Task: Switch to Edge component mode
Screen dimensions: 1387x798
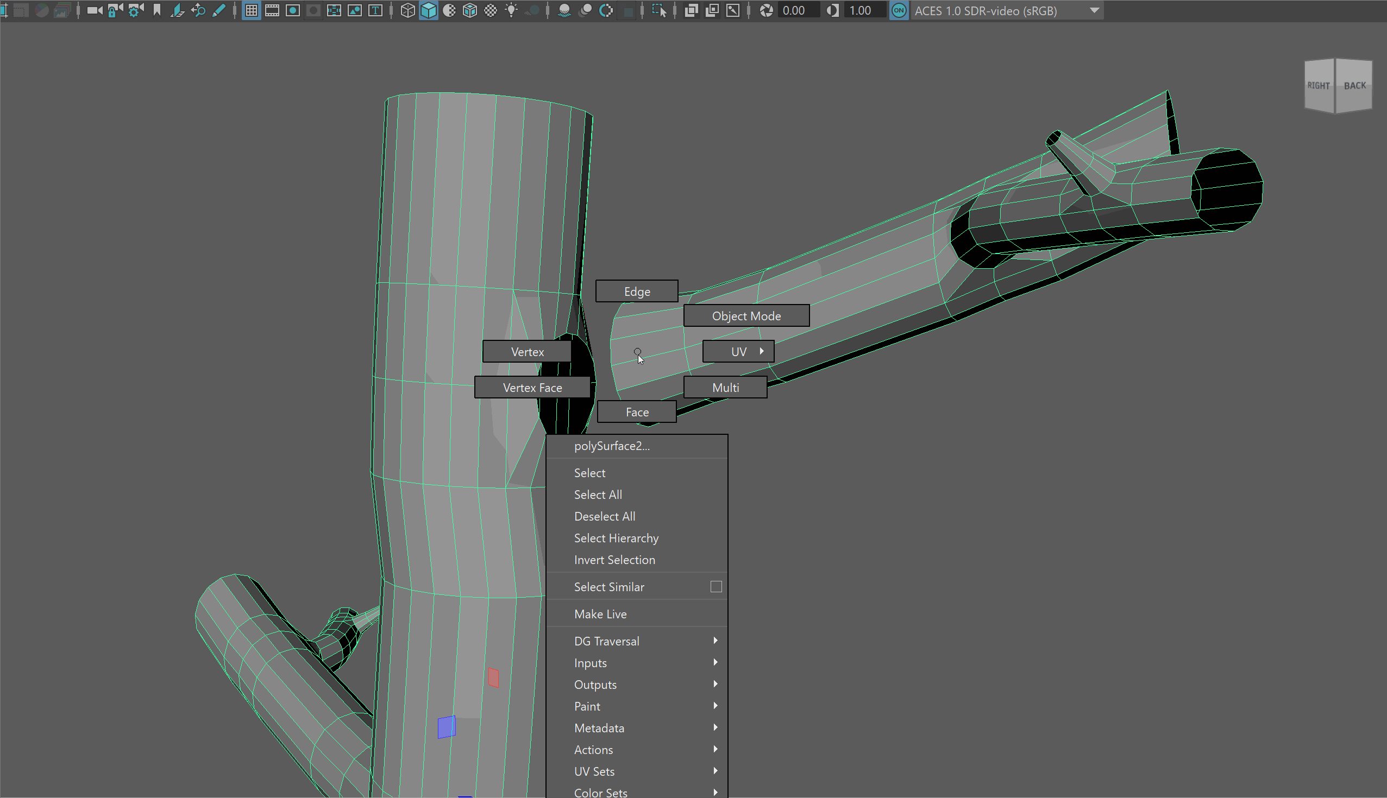Action: [x=637, y=292]
